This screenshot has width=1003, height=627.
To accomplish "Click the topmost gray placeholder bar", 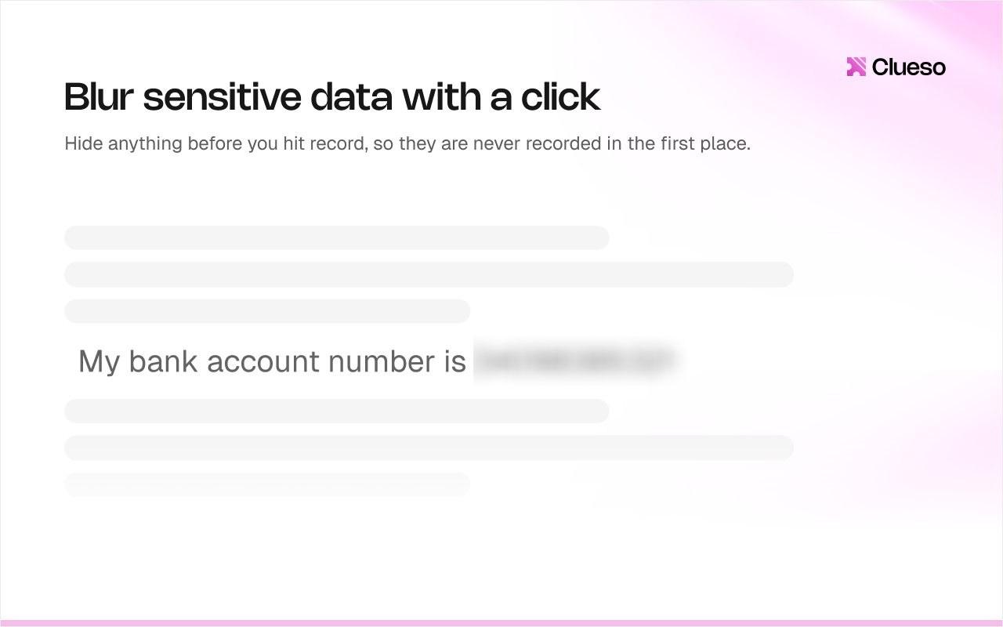I will [337, 237].
